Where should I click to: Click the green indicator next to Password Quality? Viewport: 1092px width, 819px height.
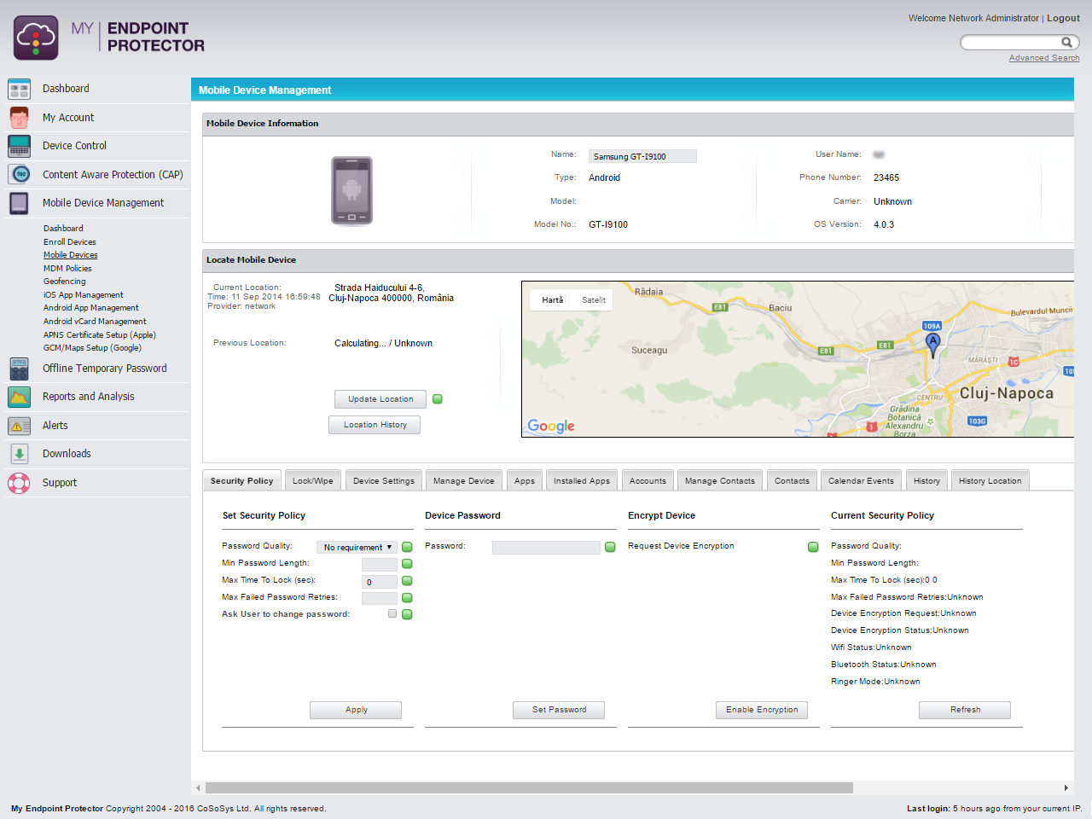click(x=407, y=547)
